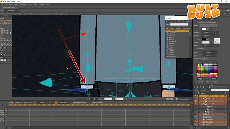Screen dimensions: 230x129
Task: Select the Orbit Workspace tool
Action: tap(10, 46)
